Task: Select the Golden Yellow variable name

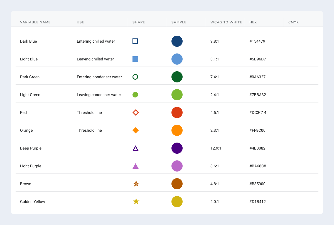Action: [x=33, y=202]
